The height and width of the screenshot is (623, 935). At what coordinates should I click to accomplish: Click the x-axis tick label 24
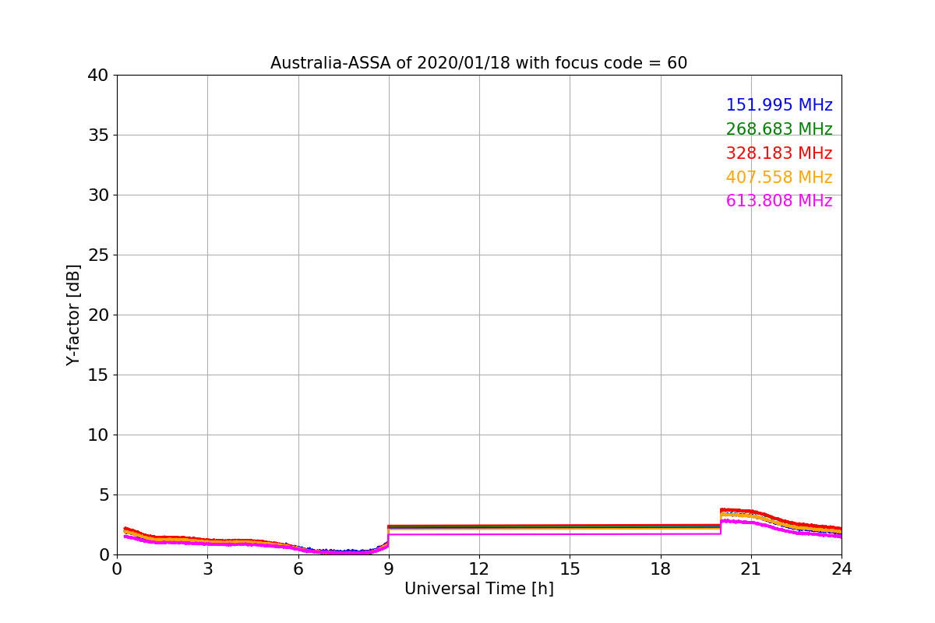pos(841,569)
